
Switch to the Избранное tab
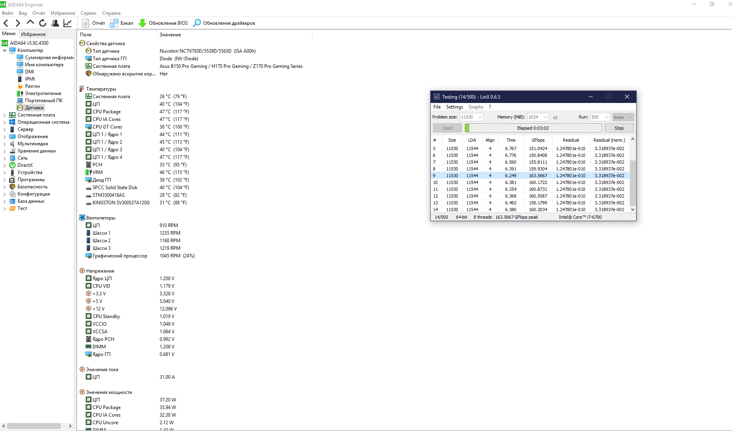pos(34,34)
